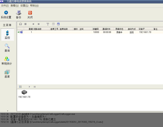
Task: Open 座席 agent seats panel
Action: (7, 74)
